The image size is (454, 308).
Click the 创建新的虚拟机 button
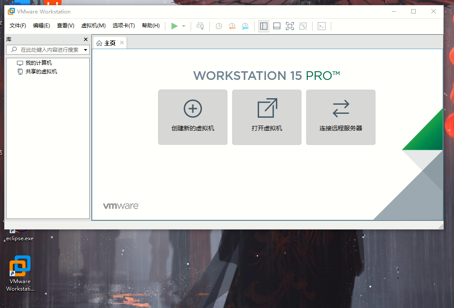[x=193, y=117]
